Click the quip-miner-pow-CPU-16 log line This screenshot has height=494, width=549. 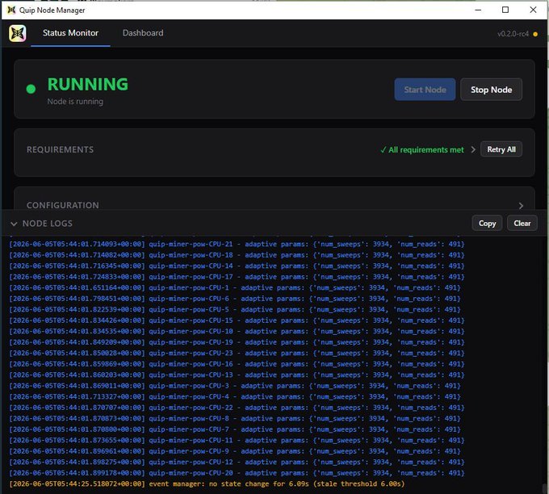(x=237, y=364)
